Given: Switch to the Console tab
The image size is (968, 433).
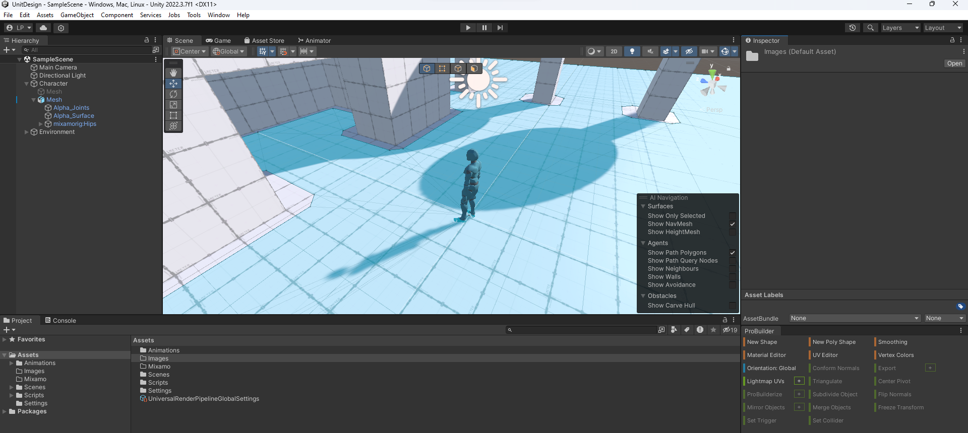Looking at the screenshot, I should click(60, 321).
